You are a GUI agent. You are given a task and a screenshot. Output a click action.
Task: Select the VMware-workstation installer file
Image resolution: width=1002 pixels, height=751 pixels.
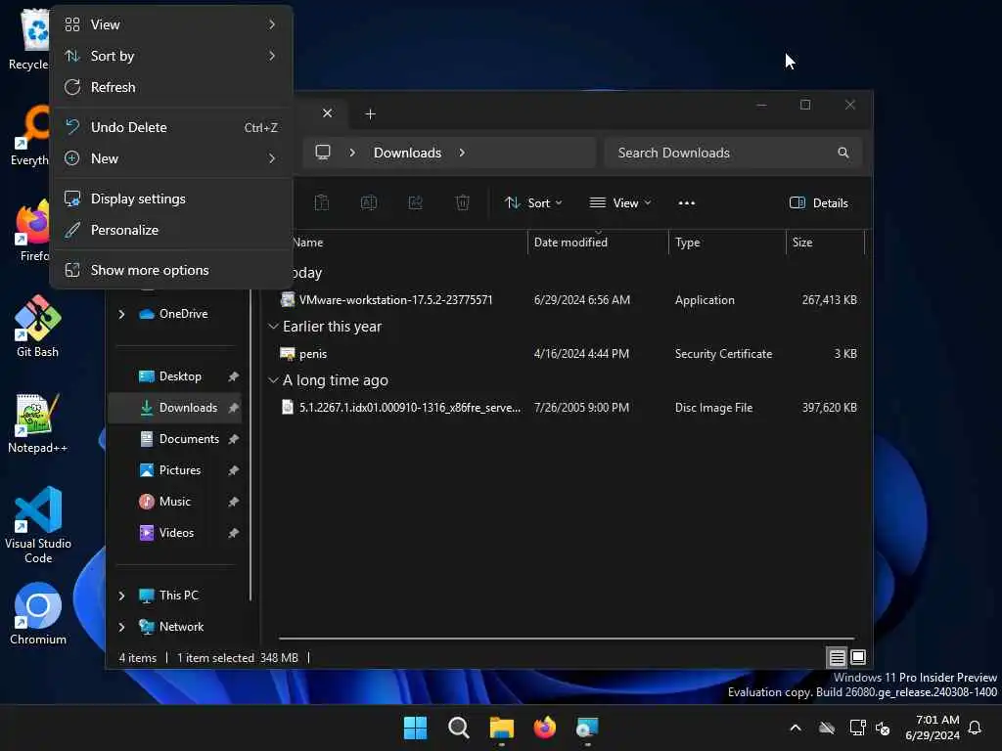coord(395,300)
